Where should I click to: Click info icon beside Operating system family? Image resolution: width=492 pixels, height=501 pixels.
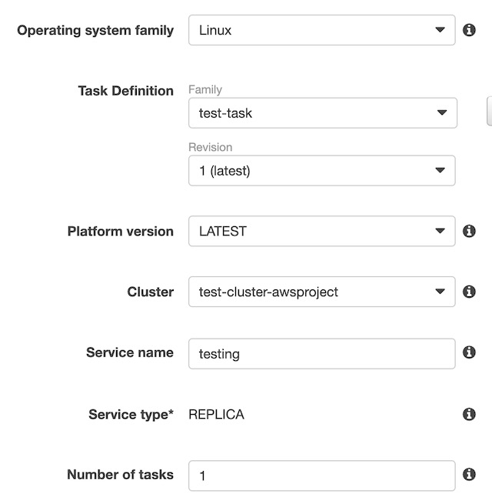(x=469, y=31)
